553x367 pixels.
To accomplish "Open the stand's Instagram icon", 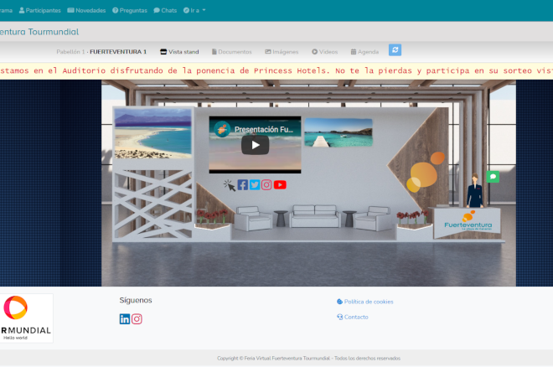I will pyautogui.click(x=266, y=184).
